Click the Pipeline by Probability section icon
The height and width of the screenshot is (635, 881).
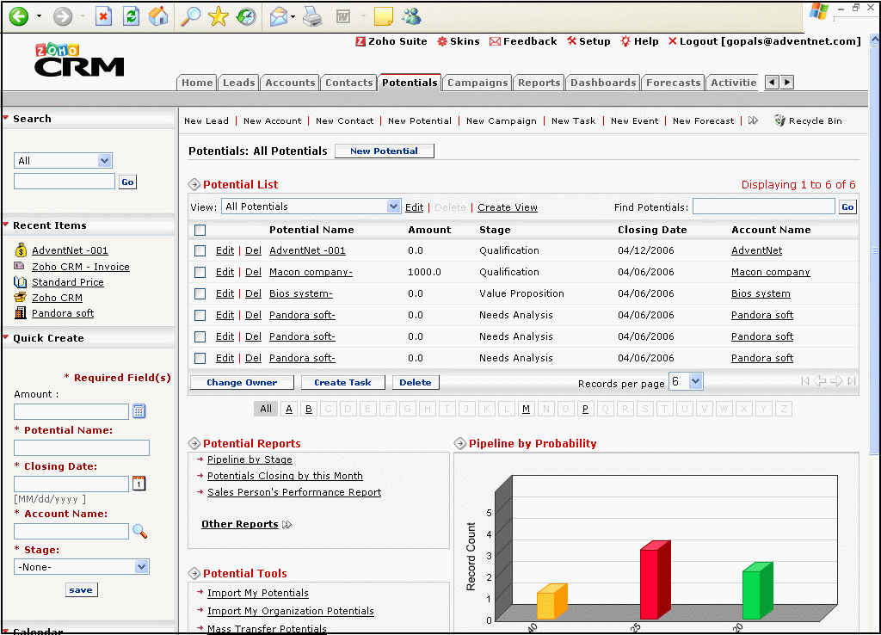(460, 443)
